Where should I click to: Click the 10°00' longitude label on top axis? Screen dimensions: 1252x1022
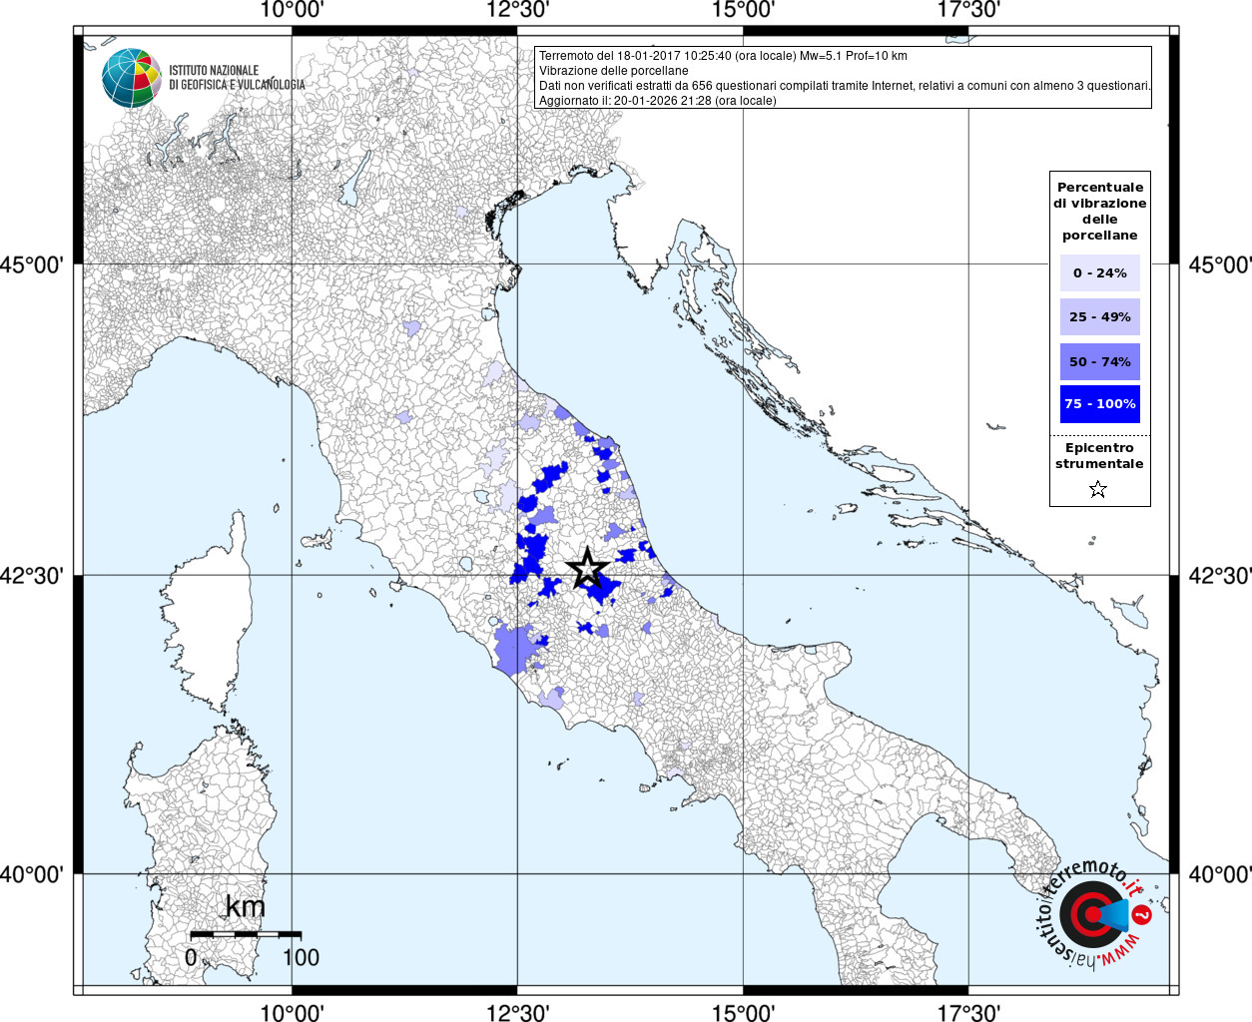click(292, 10)
